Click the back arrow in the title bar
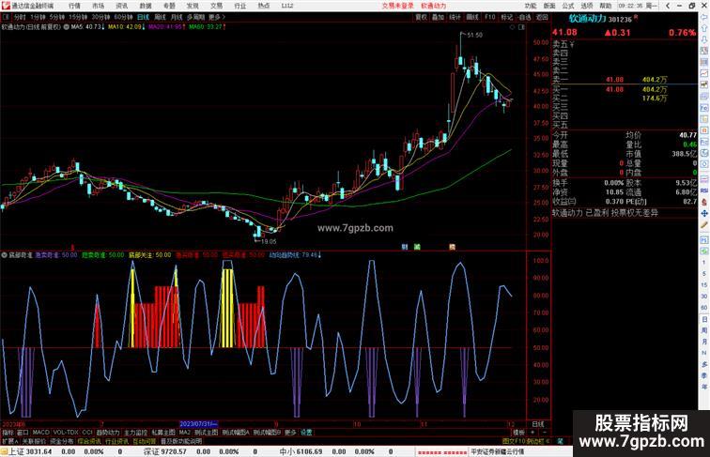710x457 pixels. point(668,6)
